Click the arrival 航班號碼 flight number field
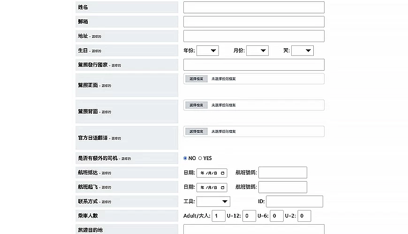This screenshot has height=234, width=408. pos(283,172)
